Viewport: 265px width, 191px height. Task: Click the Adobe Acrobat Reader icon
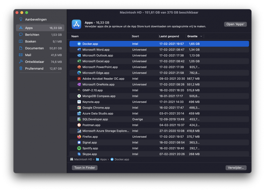79,79
